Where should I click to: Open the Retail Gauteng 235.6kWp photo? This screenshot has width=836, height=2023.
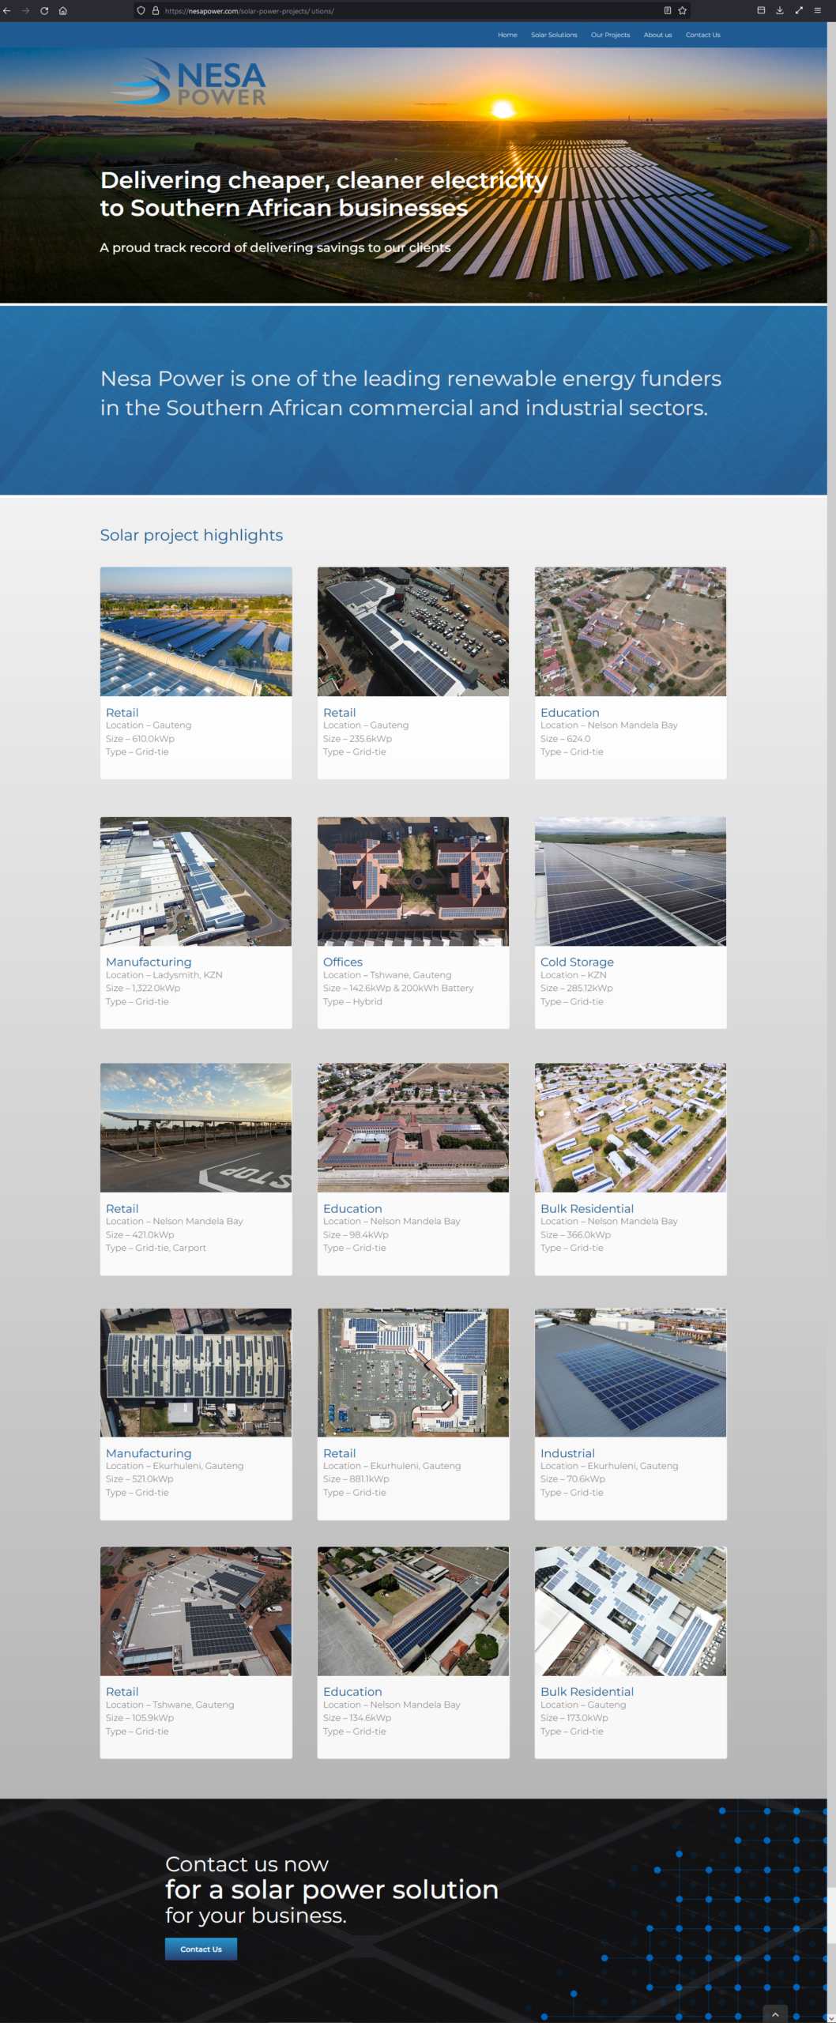tap(413, 631)
